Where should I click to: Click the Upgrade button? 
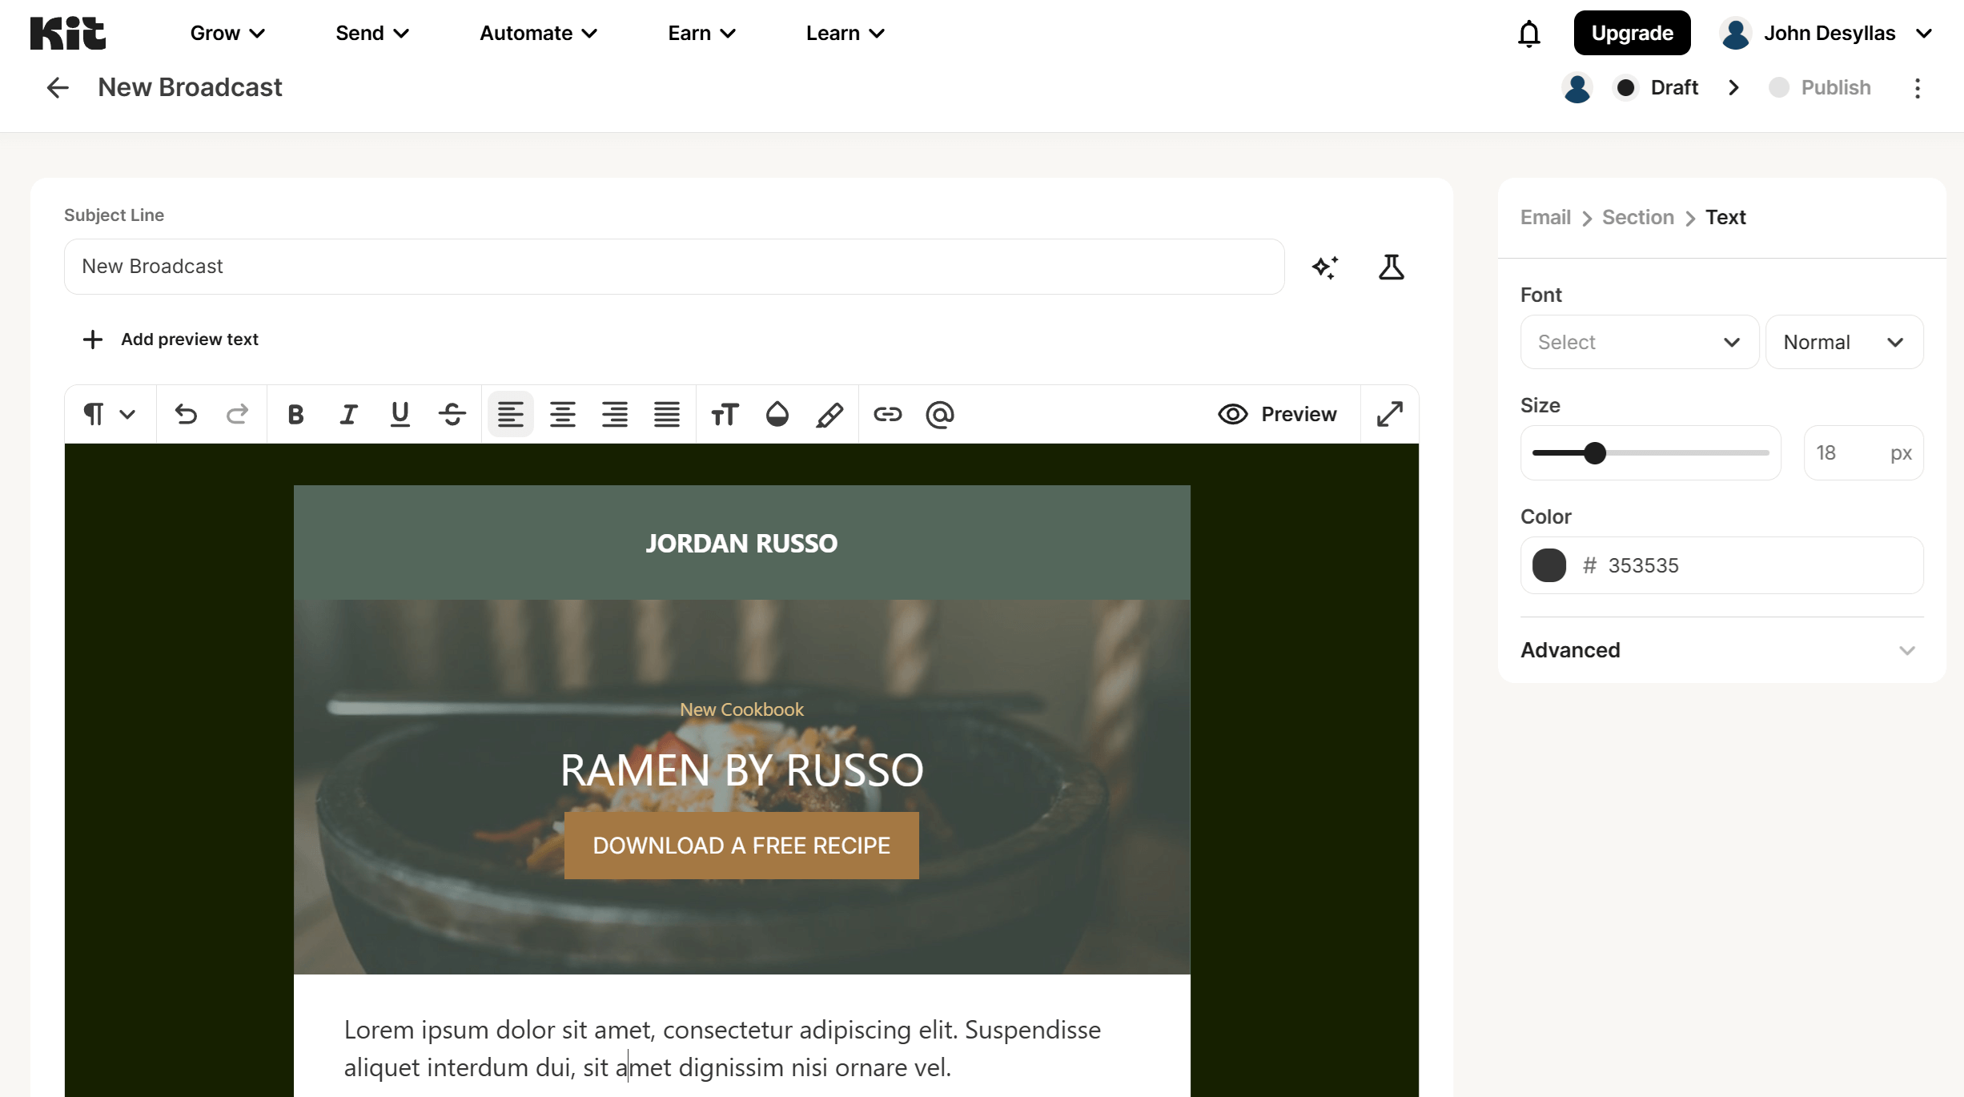point(1632,34)
